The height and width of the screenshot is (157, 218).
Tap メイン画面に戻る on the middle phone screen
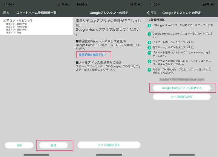pyautogui.click(x=109, y=145)
